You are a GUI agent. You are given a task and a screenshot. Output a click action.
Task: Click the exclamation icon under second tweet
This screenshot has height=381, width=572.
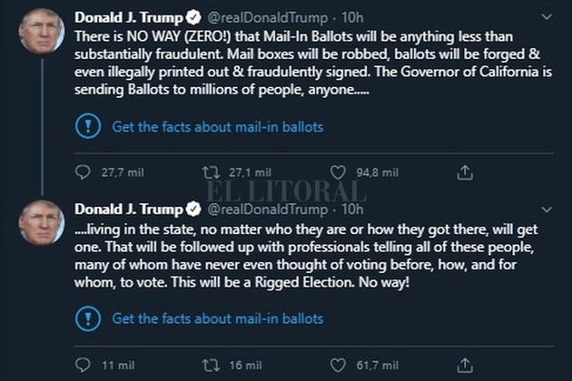pos(86,318)
